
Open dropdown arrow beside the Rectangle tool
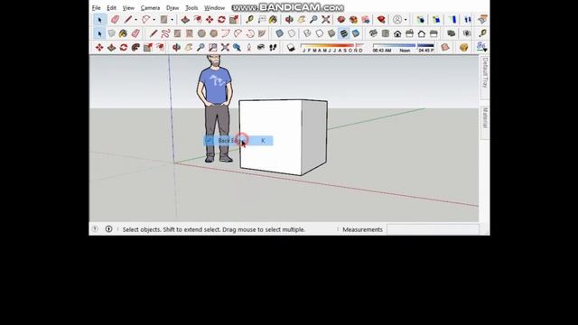tap(172, 20)
